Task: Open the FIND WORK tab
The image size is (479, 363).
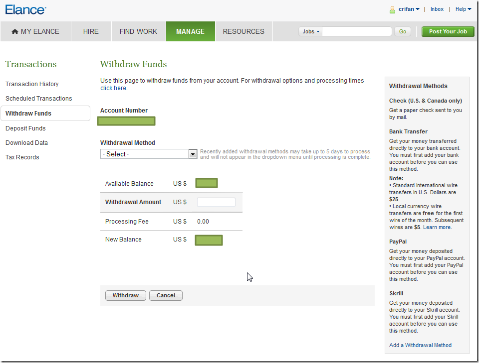Action: coord(138,31)
